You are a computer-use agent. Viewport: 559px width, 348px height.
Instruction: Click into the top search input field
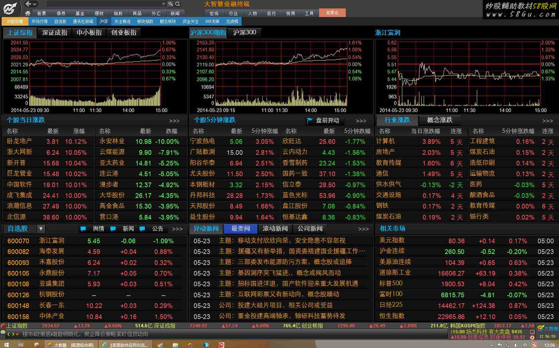(104, 4)
